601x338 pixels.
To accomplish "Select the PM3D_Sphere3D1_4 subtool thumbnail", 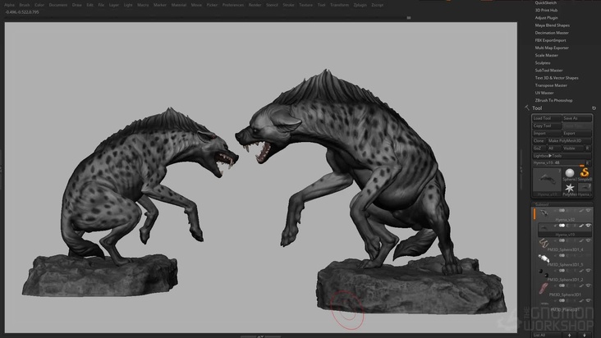I will 544,243.
